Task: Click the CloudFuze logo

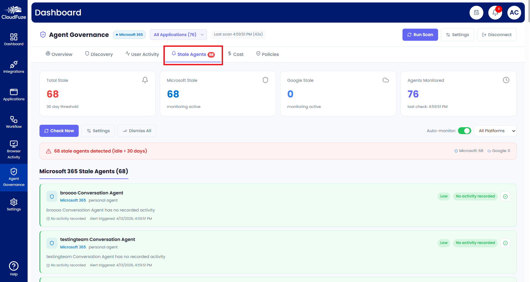Action: (x=14, y=13)
